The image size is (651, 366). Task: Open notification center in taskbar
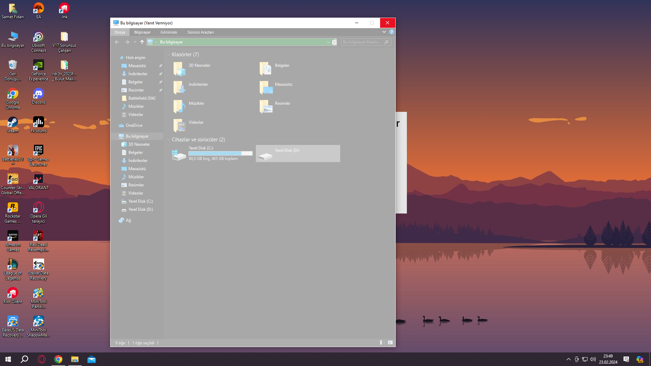click(626, 359)
